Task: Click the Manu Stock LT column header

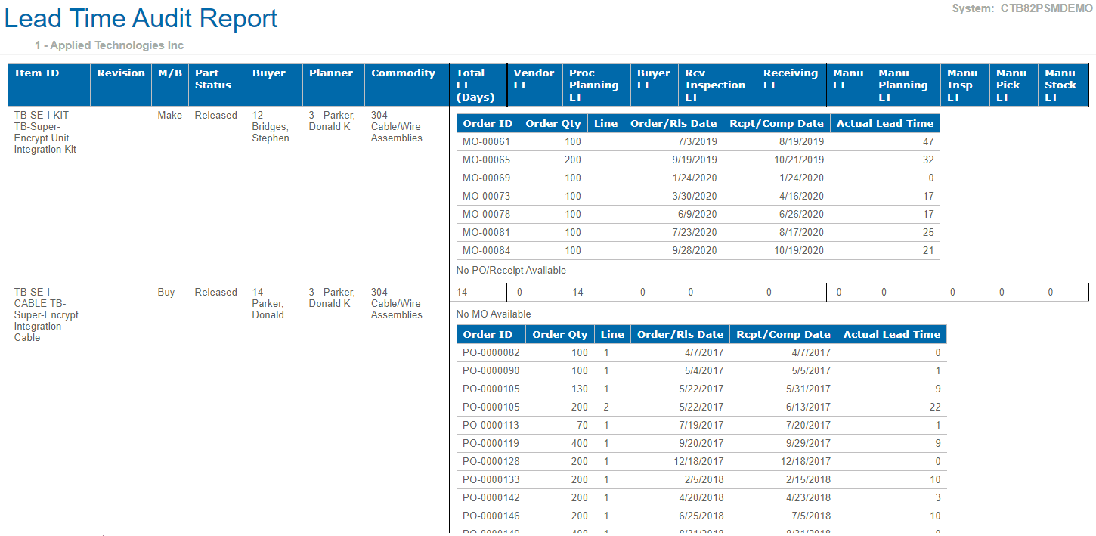Action: coord(1060,85)
